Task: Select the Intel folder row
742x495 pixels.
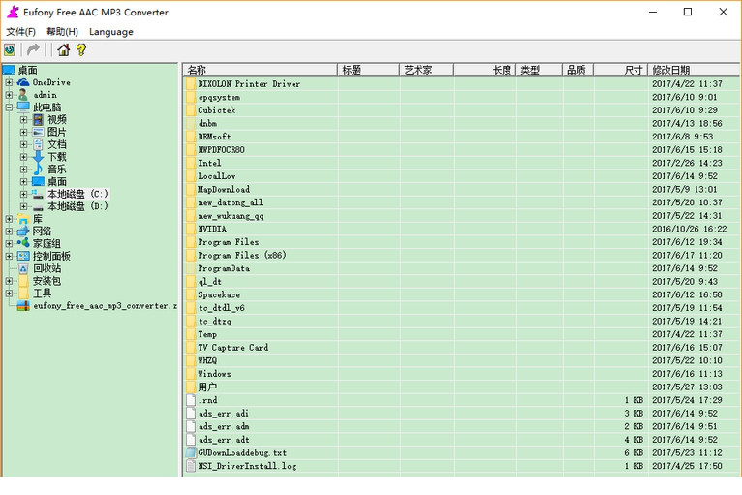Action: 461,163
